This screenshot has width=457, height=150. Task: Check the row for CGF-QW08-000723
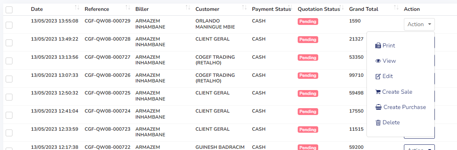(x=9, y=133)
